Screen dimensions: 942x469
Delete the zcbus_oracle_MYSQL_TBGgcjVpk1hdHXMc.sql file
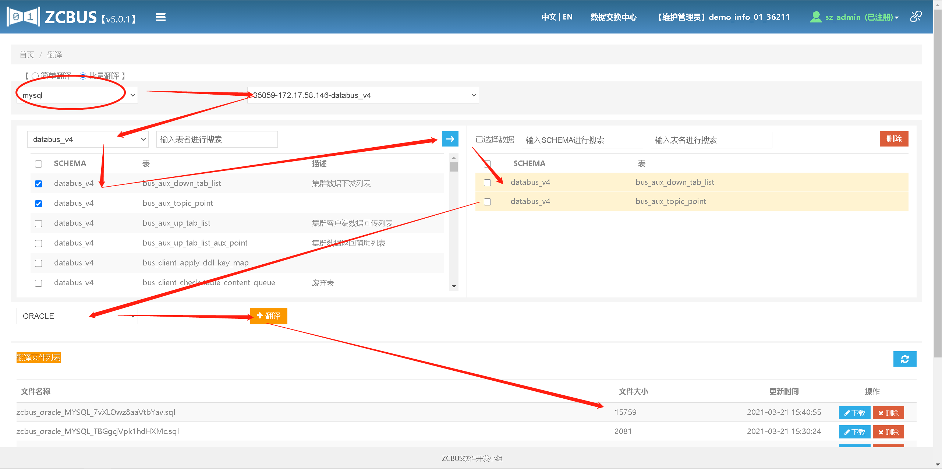tap(888, 432)
